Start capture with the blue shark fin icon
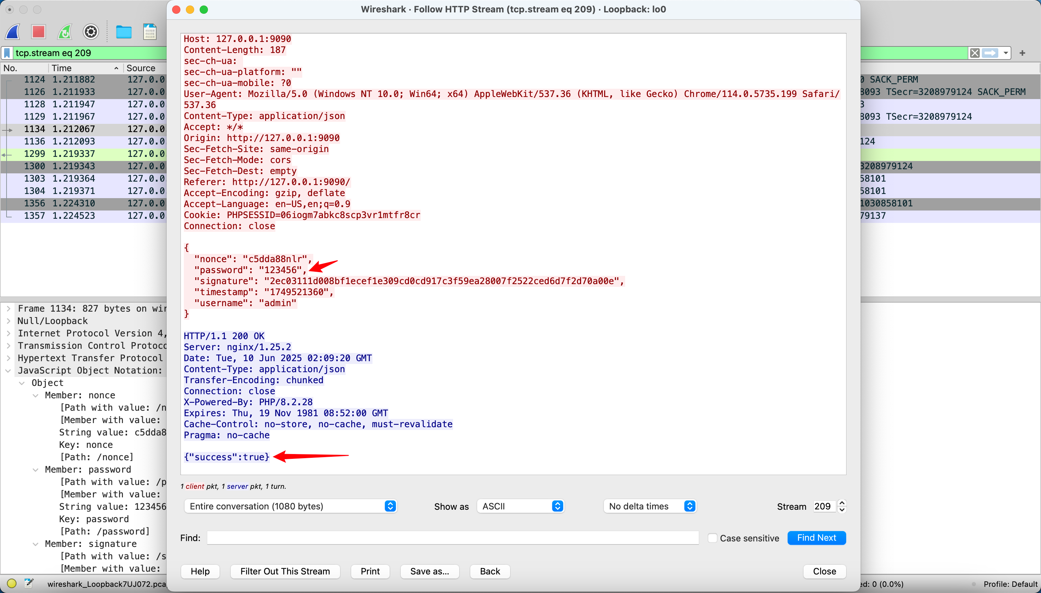This screenshot has height=593, width=1041. click(13, 32)
